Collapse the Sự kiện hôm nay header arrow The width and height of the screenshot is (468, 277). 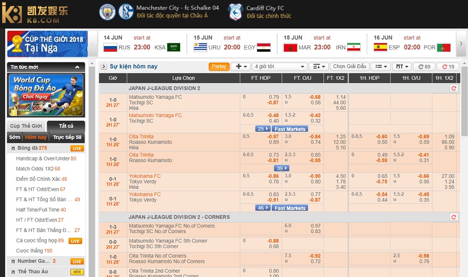(x=104, y=67)
